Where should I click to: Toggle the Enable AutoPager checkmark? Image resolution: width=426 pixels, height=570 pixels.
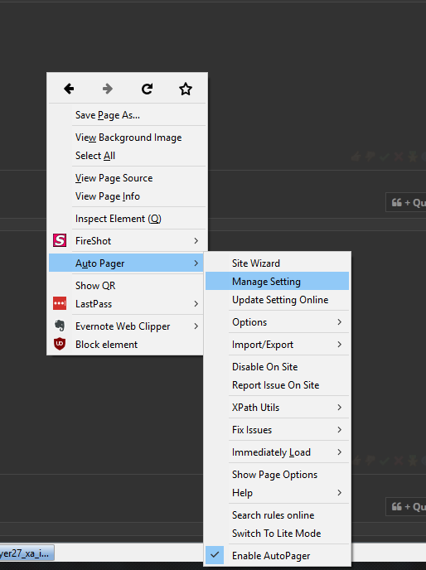[x=215, y=555]
